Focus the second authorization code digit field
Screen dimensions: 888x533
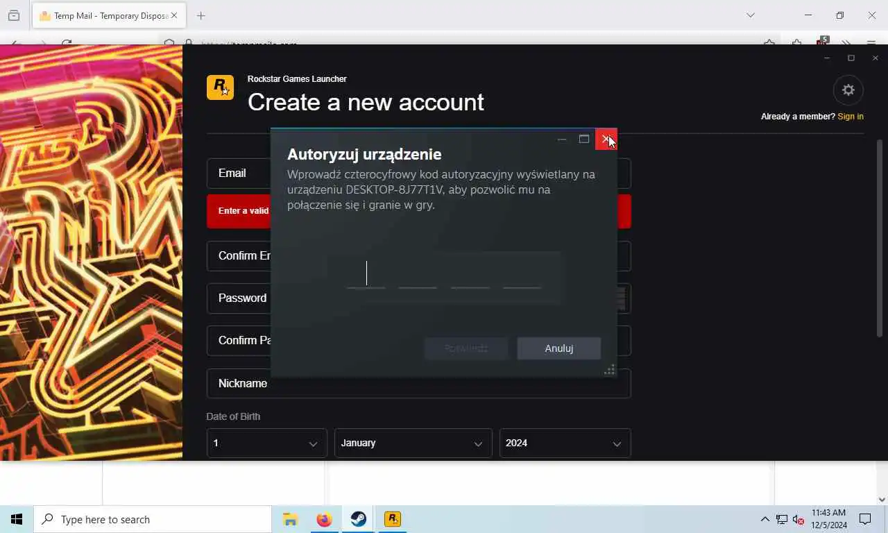coord(418,275)
